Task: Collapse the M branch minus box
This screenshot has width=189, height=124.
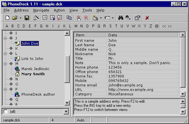Action: point(5,64)
